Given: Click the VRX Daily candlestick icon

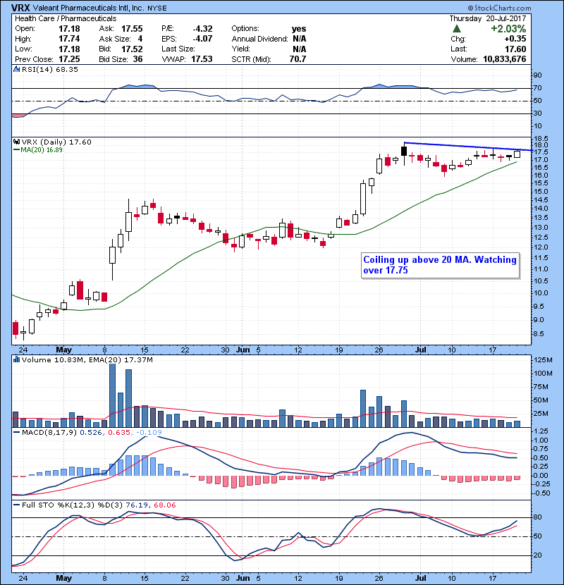Looking at the screenshot, I should [16, 142].
